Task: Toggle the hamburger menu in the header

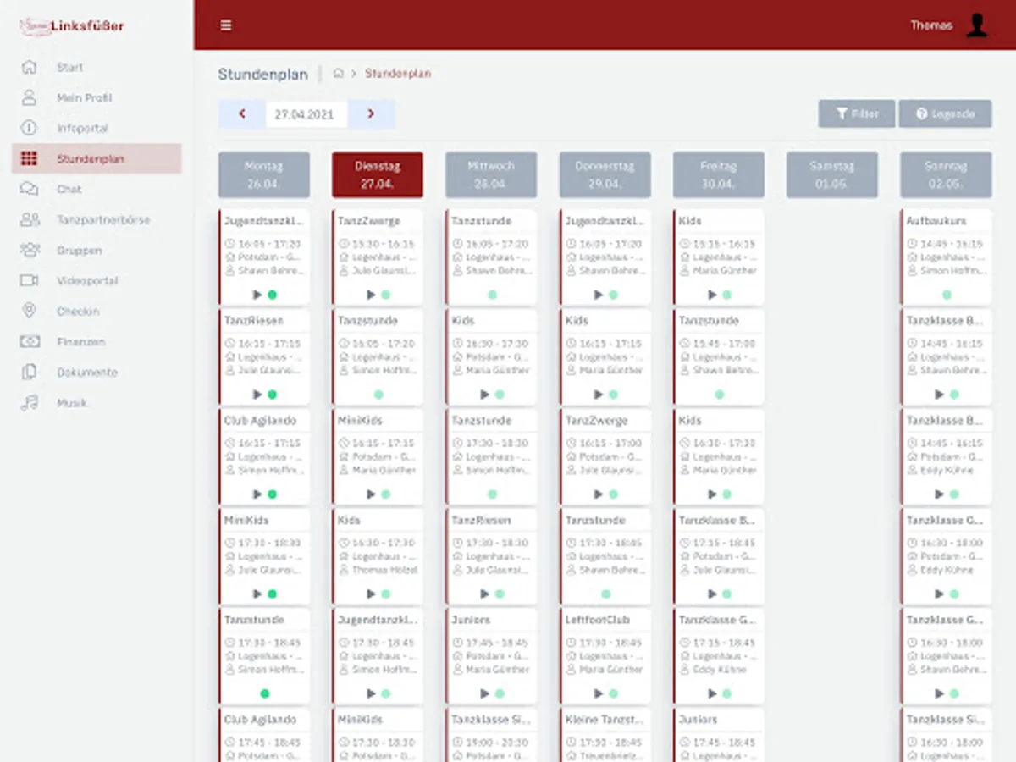Action: pyautogui.click(x=226, y=25)
